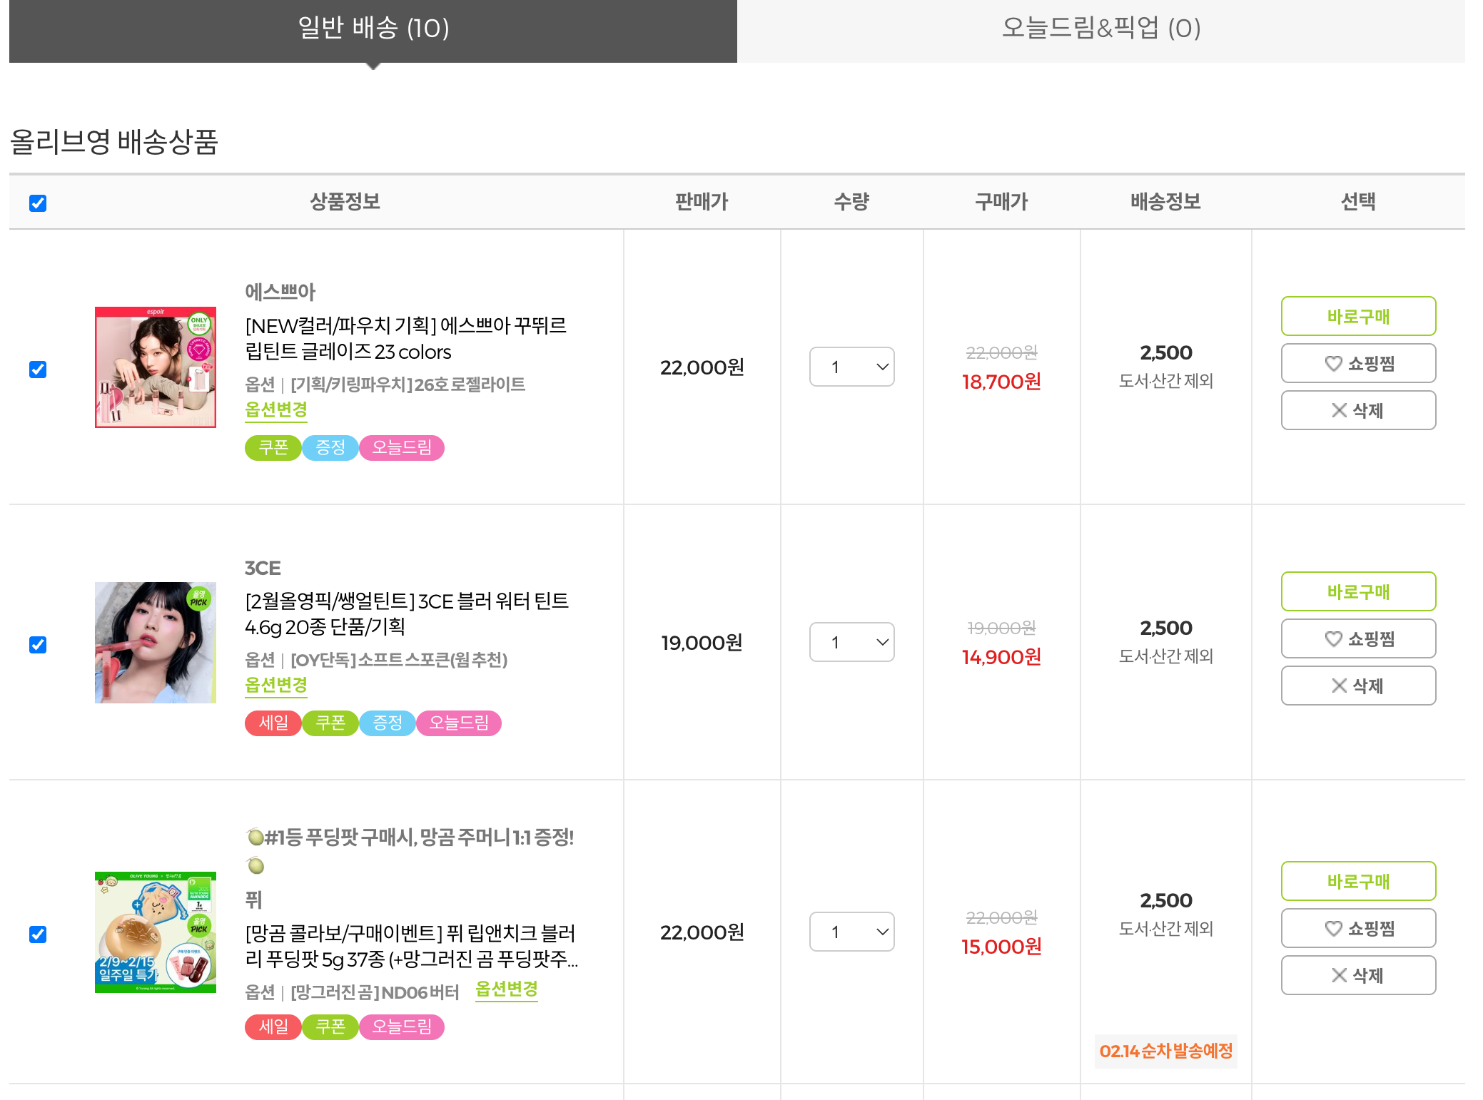Click the 쿠폰 badge on espoir item
Image resolution: width=1483 pixels, height=1100 pixels.
[x=273, y=448]
